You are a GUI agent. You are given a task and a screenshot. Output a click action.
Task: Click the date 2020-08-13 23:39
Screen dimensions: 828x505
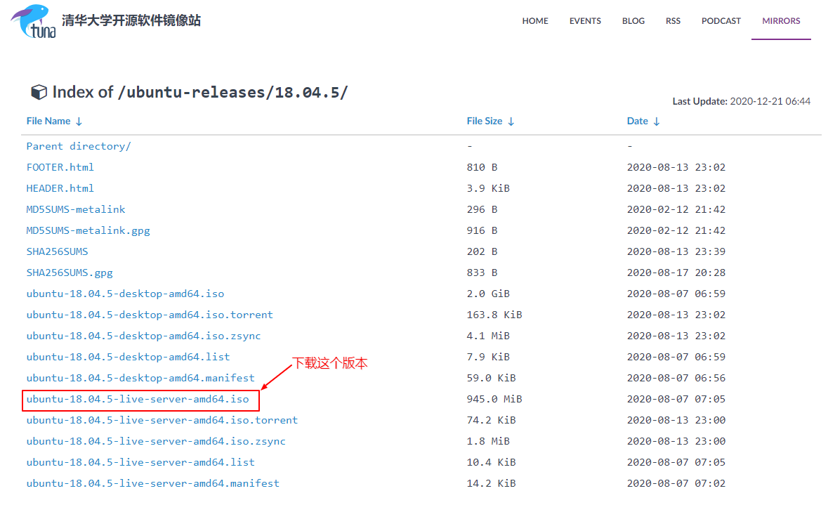pyautogui.click(x=676, y=252)
